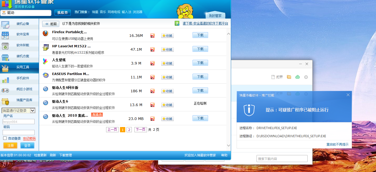The image size is (376, 172).
Task: Click 重启前不再提示 in the Rising popup
Action: tap(337, 144)
